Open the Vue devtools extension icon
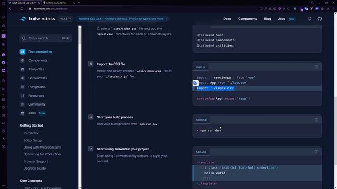Screen dimensions: 337x189 pos(311,9)
